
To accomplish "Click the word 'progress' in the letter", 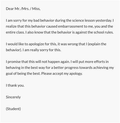I will [71, 68].
